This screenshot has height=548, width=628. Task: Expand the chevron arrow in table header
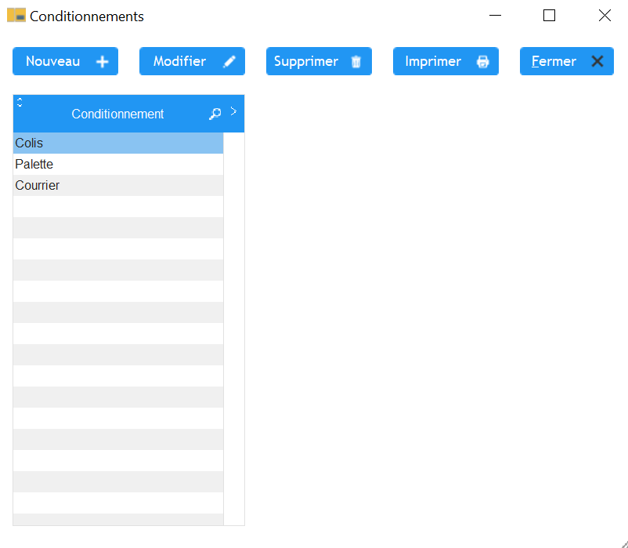233,111
